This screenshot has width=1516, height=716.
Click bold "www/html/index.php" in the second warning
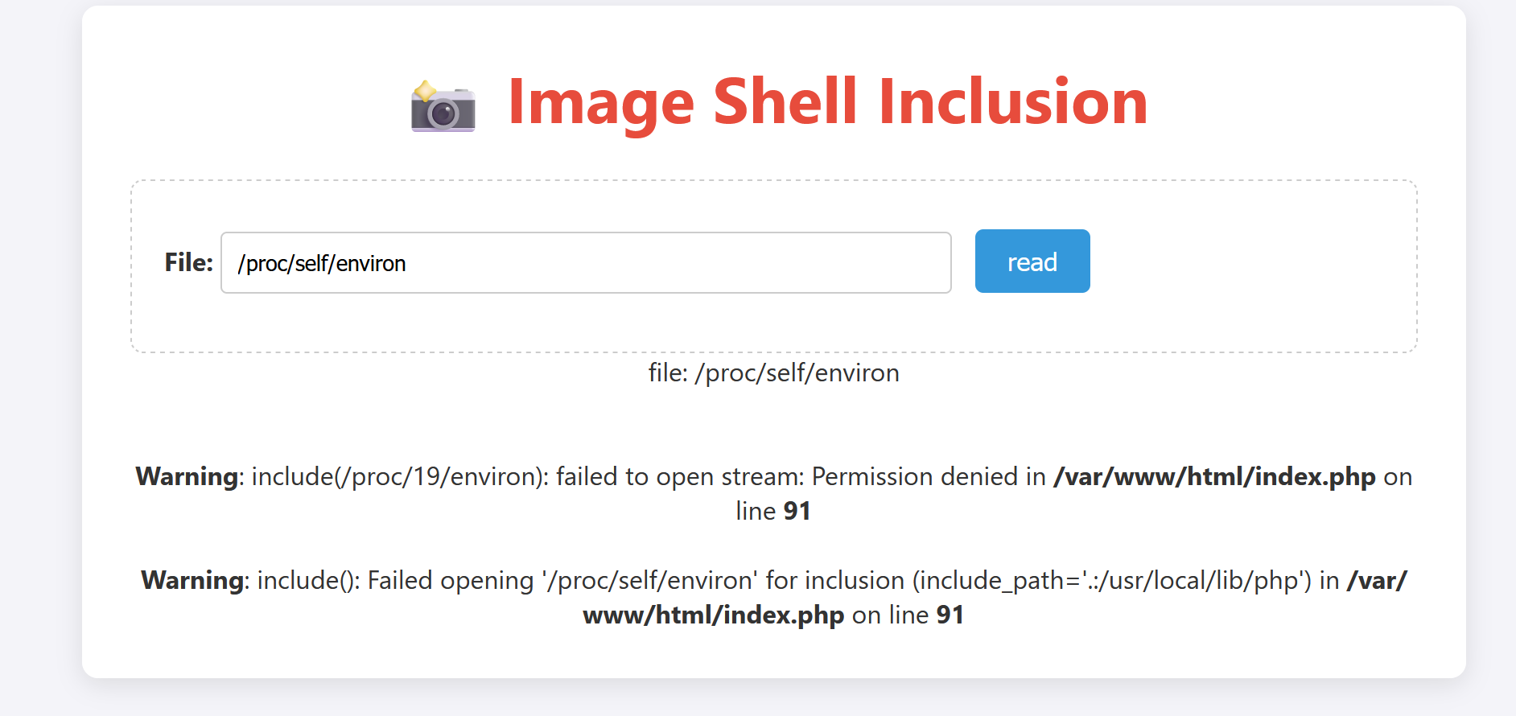click(713, 615)
